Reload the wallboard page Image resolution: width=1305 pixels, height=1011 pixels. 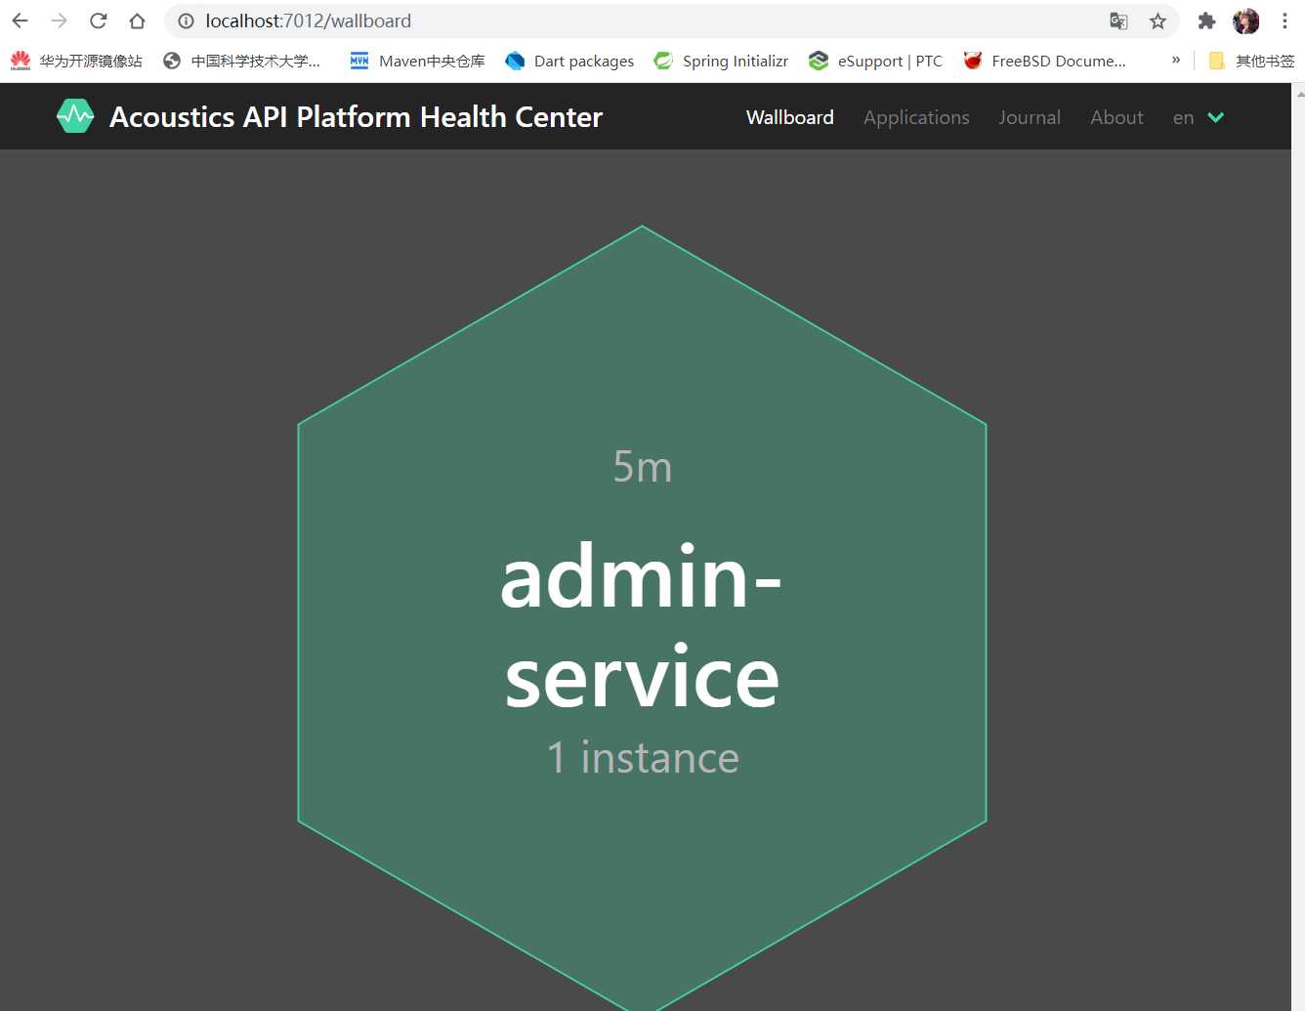pyautogui.click(x=98, y=21)
